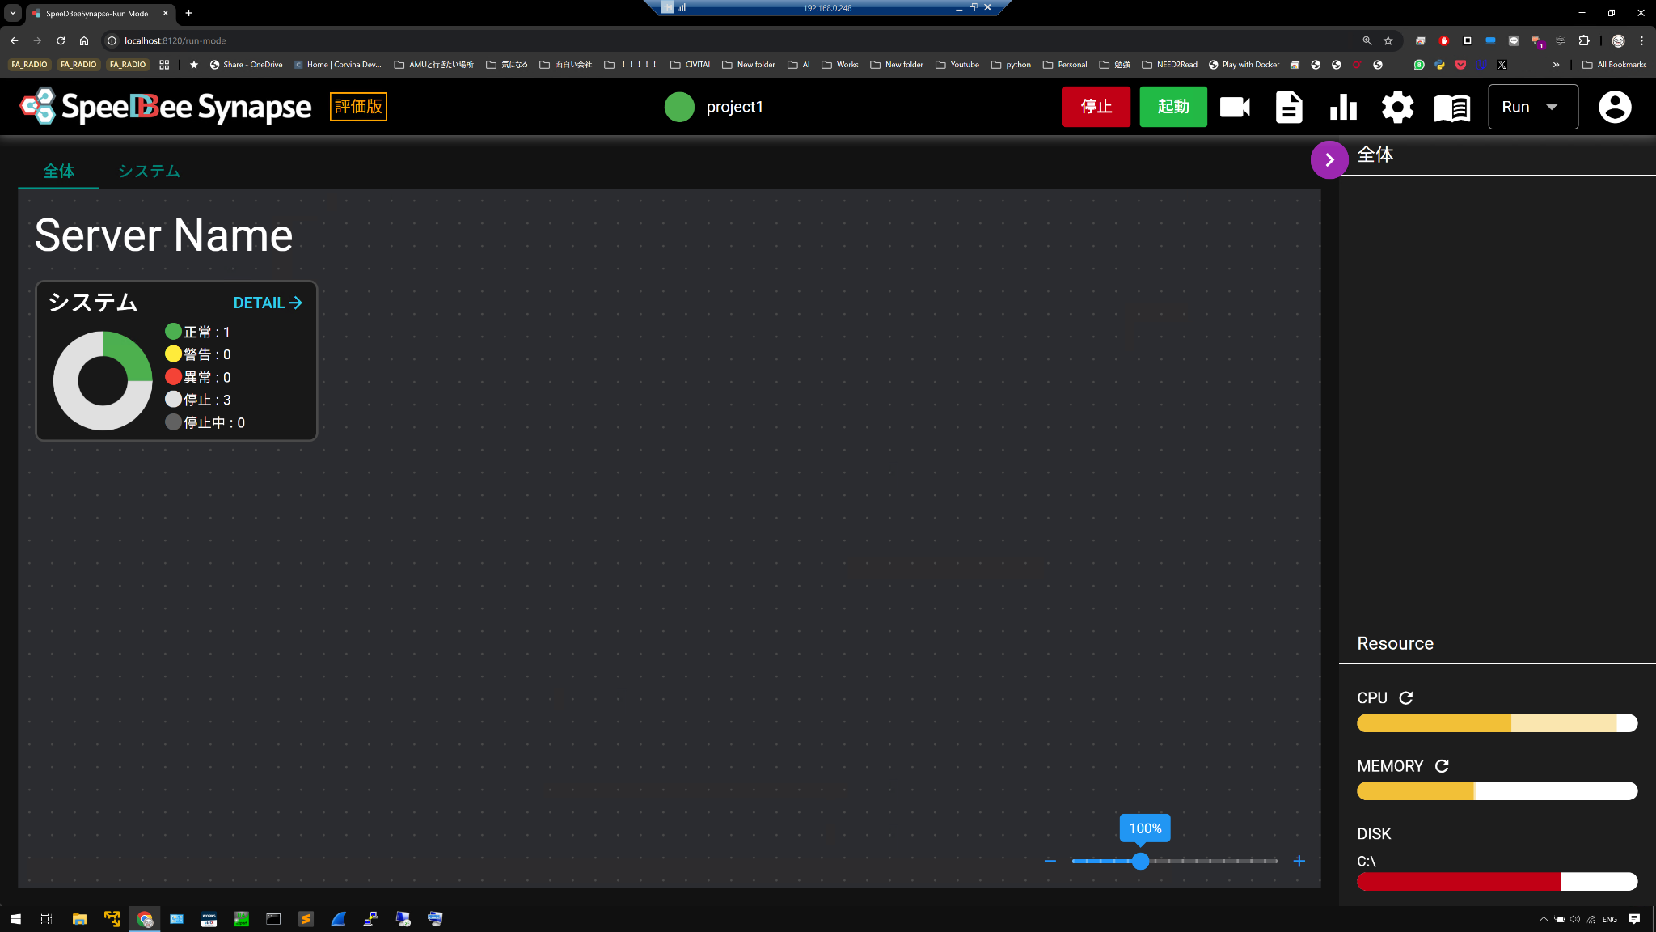Open the bar chart icon in header

click(1343, 107)
